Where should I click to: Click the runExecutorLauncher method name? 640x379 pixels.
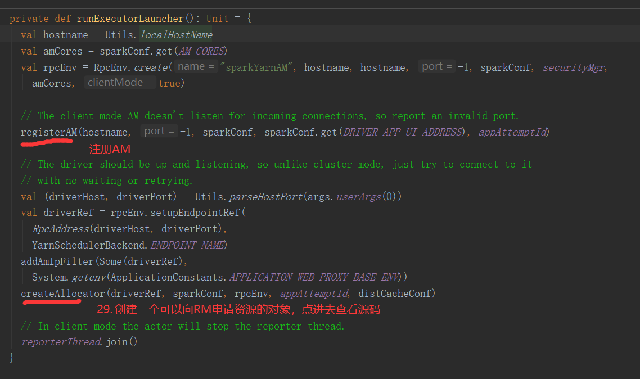130,19
